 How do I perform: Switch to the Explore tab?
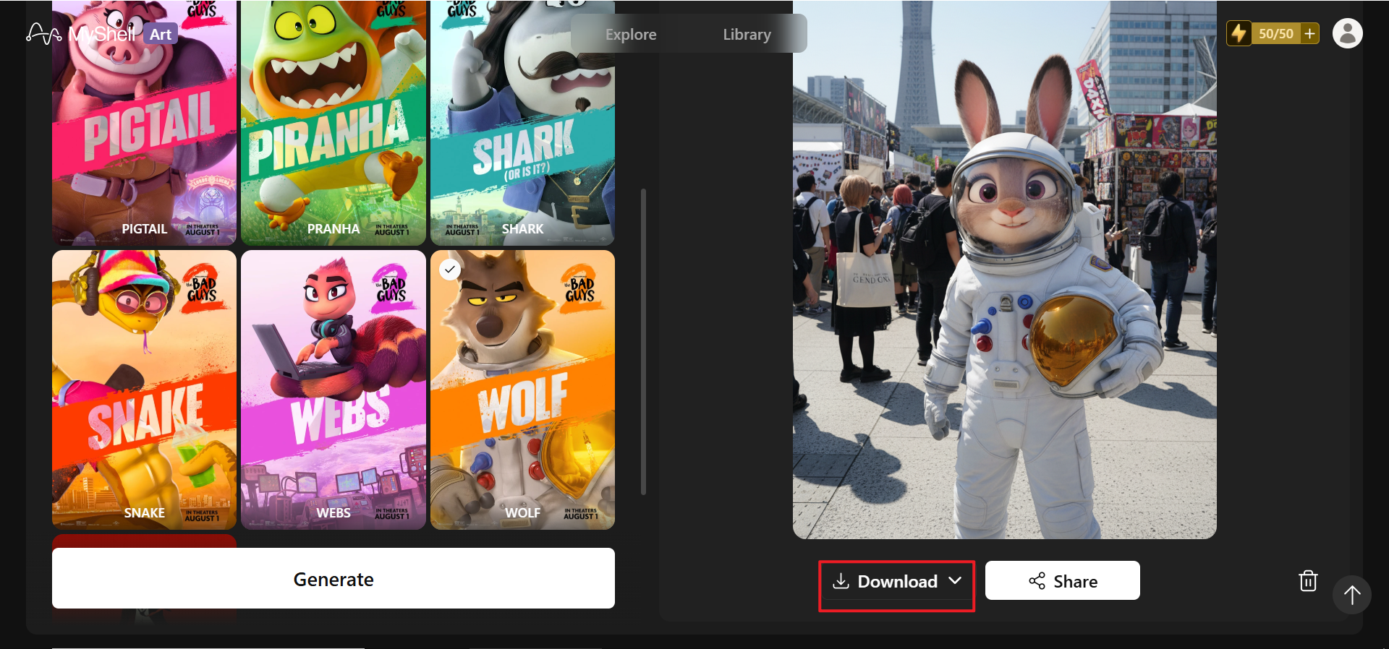click(x=631, y=34)
